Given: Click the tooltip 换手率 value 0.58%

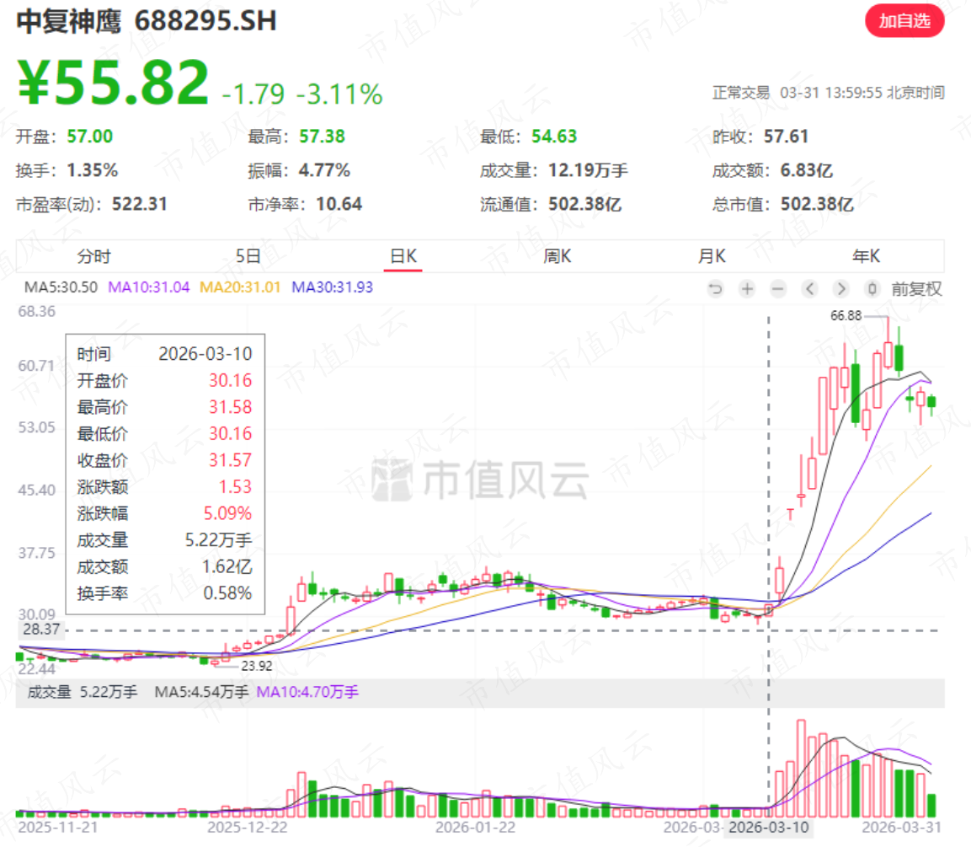Looking at the screenshot, I should [228, 593].
